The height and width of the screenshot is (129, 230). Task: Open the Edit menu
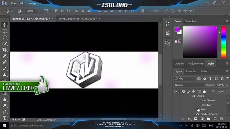[x=22, y=3]
